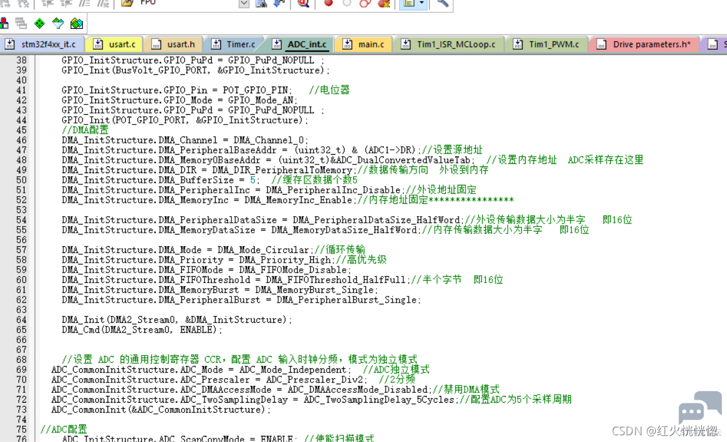Launch the Pack Installer icon

coord(77,23)
